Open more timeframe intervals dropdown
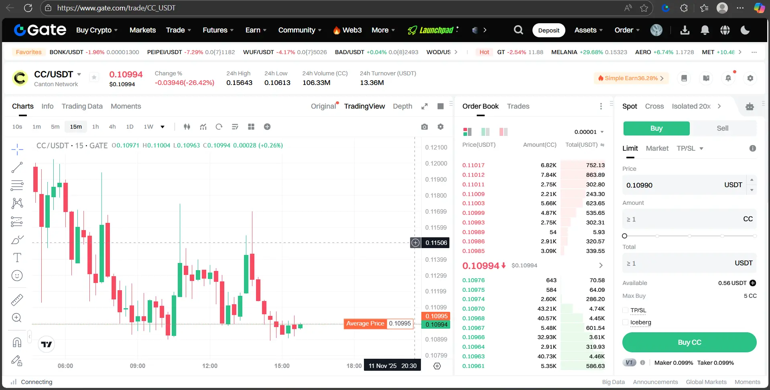Viewport: 770px width, 390px height. (x=163, y=127)
